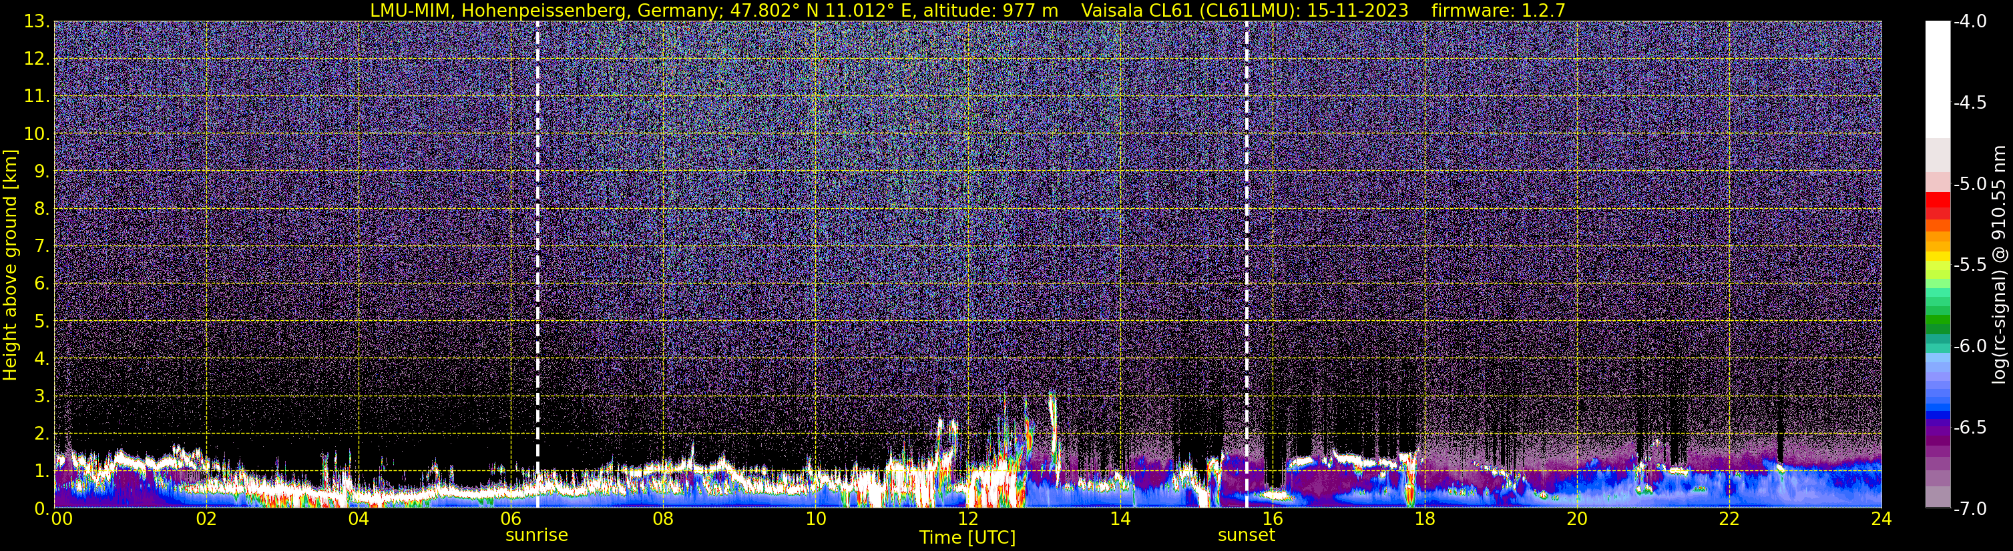Click colorbar tick label '-5.0'
Screen dimensions: 2013x551
click(x=1969, y=184)
